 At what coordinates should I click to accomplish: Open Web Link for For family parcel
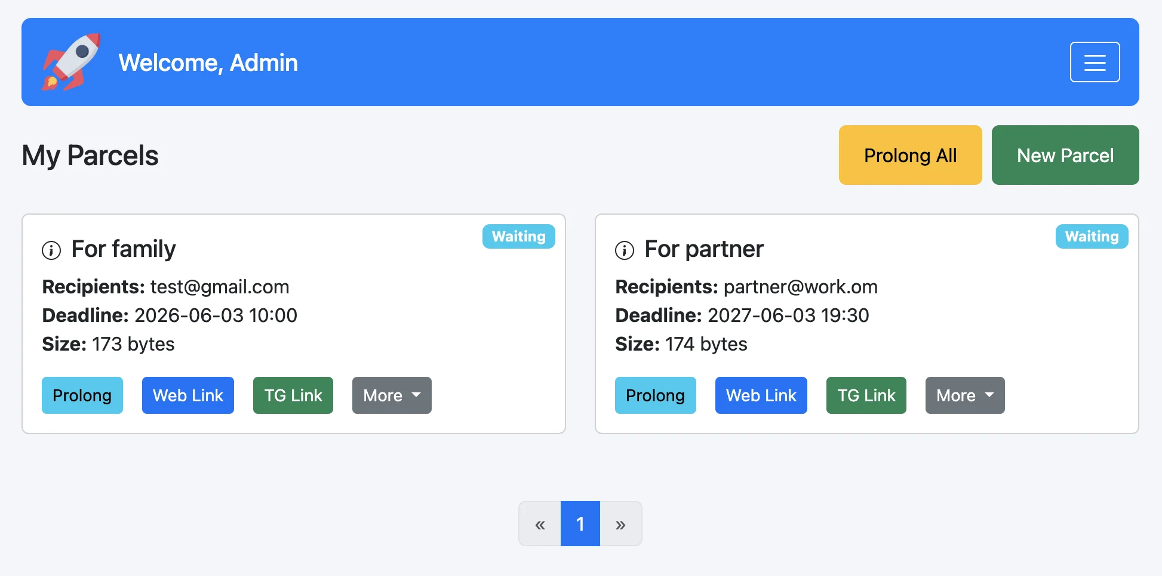pyautogui.click(x=188, y=395)
